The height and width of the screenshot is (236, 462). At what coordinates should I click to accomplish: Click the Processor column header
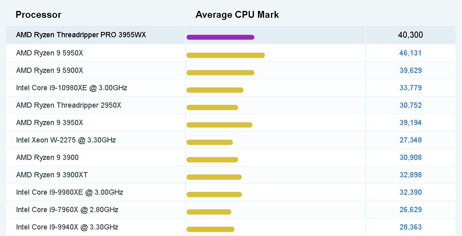(x=38, y=15)
